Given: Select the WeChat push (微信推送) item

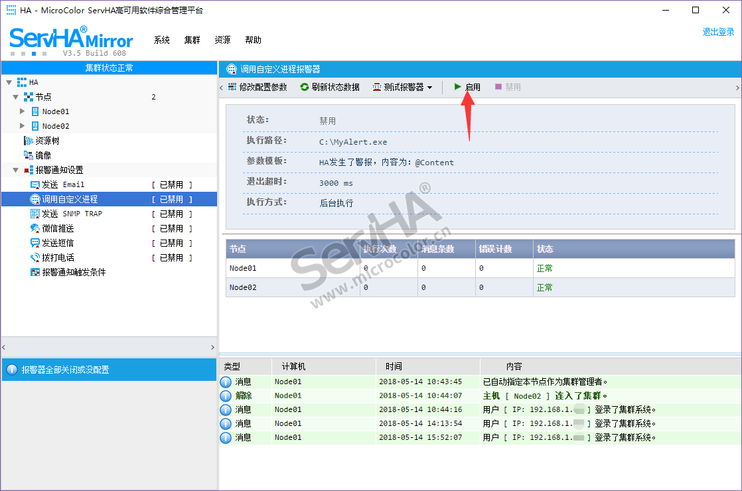Looking at the screenshot, I should (58, 228).
